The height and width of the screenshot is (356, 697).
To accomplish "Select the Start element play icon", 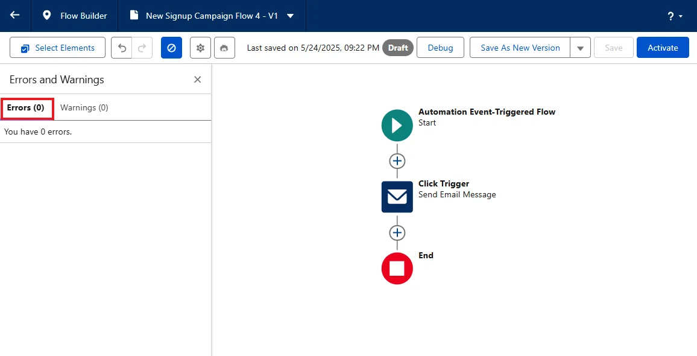I will (397, 126).
